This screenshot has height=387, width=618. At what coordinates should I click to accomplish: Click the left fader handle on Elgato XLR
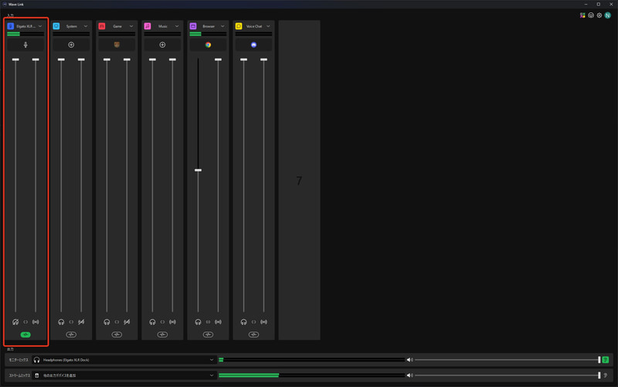(x=15, y=59)
